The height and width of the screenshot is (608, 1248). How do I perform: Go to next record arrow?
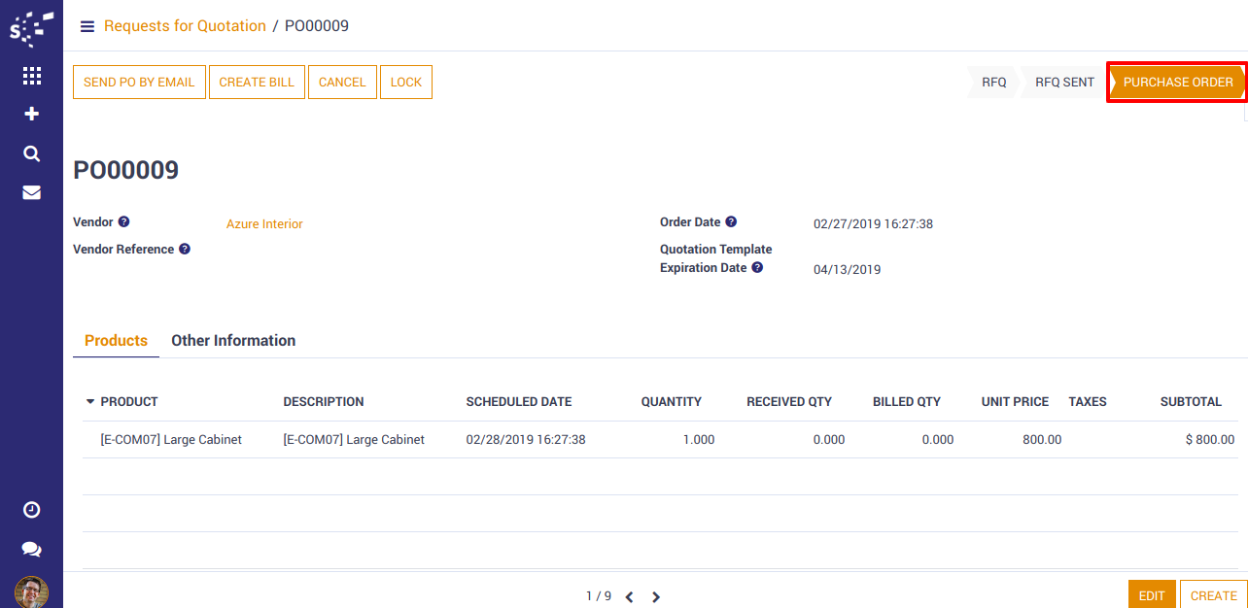pos(656,597)
